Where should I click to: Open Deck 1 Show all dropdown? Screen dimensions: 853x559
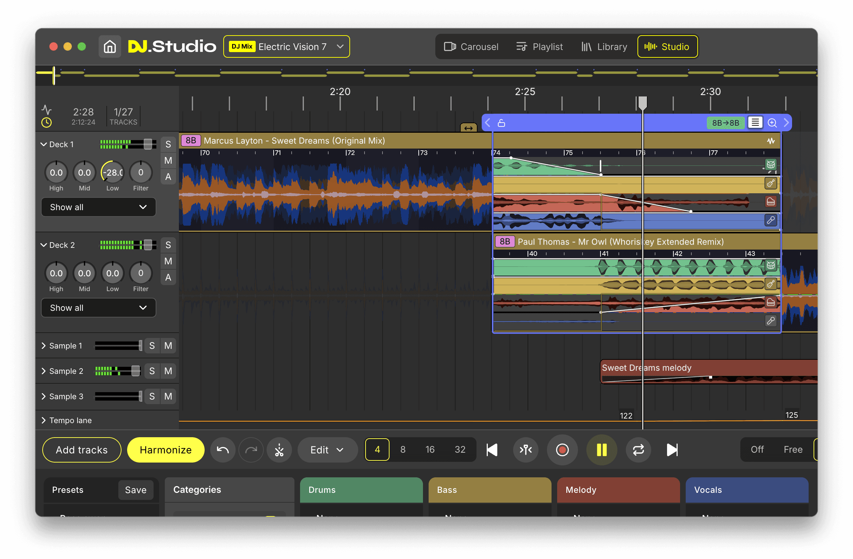[99, 207]
